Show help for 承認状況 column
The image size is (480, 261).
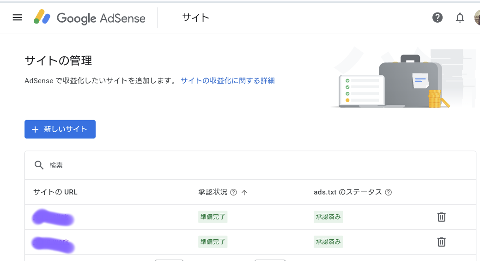click(233, 192)
